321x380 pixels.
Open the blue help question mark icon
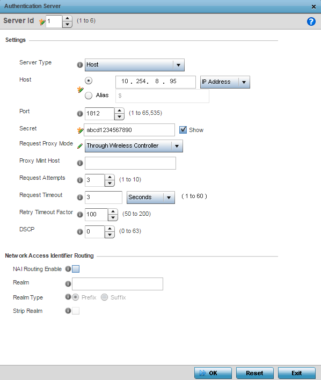311,21
